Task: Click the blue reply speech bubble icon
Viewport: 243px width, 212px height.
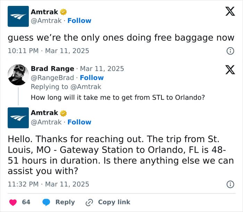Action: [46, 202]
